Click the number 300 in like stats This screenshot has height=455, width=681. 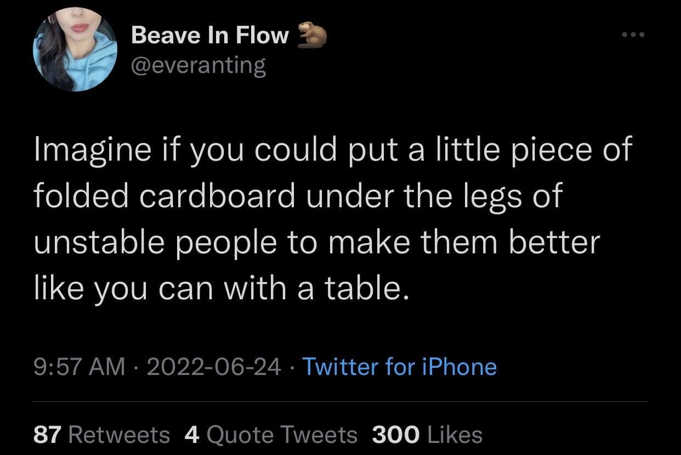[396, 435]
